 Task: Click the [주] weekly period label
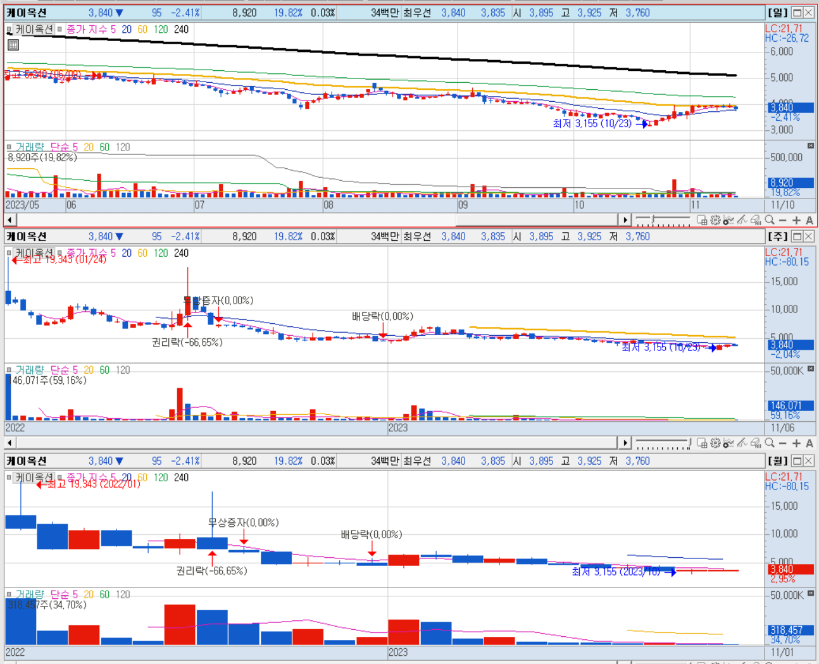(x=778, y=237)
